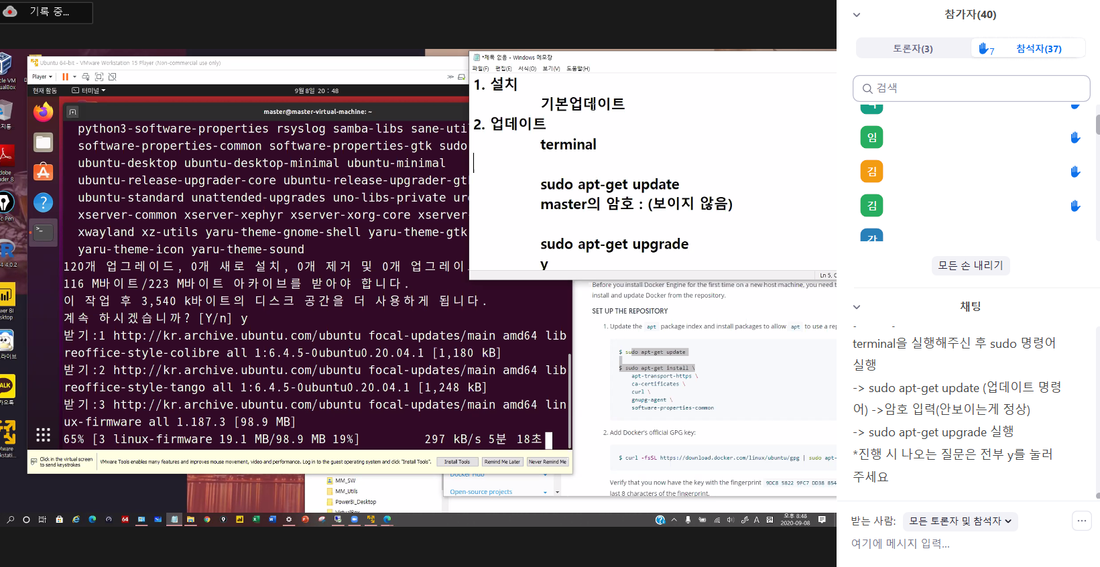Open the Show Applications grid in Ubuntu
1100x567 pixels.
tap(44, 435)
